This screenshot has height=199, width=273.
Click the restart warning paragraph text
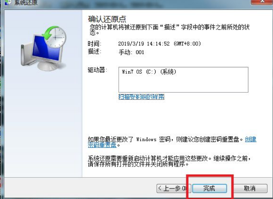coord(169,161)
